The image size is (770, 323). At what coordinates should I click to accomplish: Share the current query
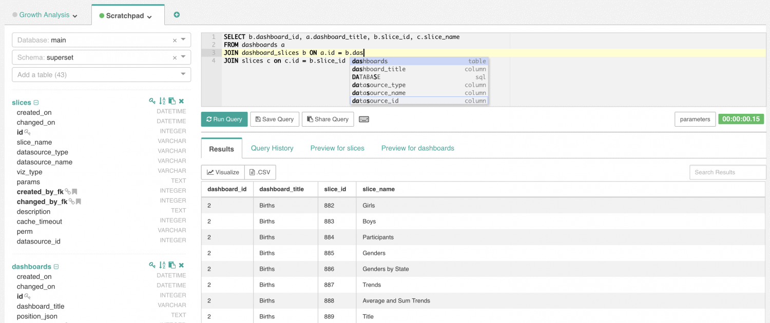click(328, 119)
